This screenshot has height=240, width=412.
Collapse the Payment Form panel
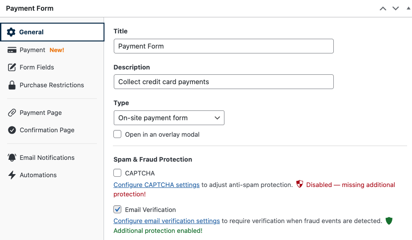408,8
